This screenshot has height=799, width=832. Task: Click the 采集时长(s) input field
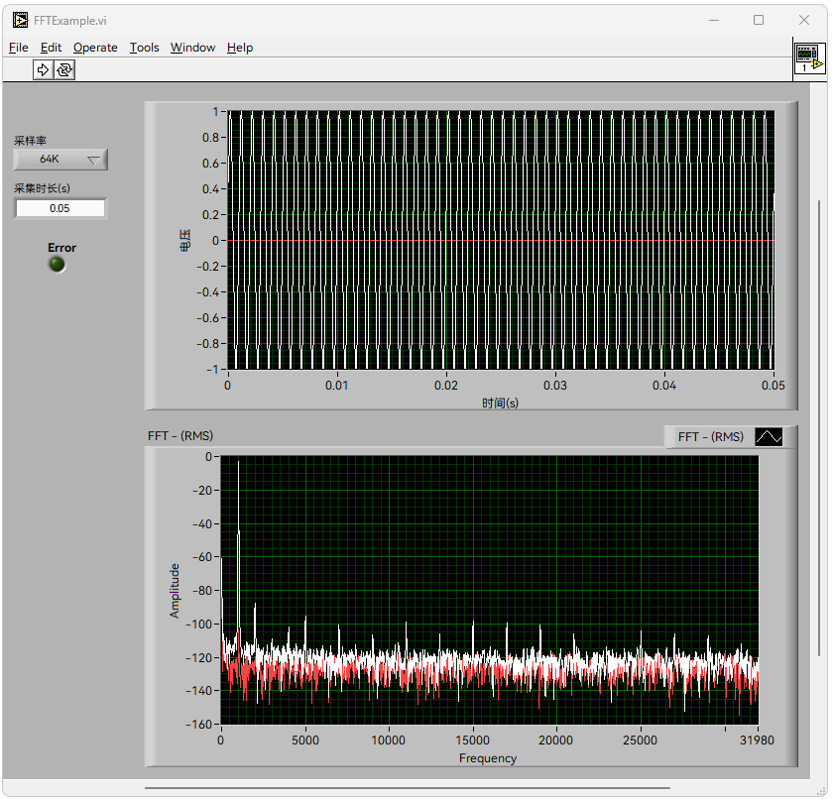(x=59, y=208)
